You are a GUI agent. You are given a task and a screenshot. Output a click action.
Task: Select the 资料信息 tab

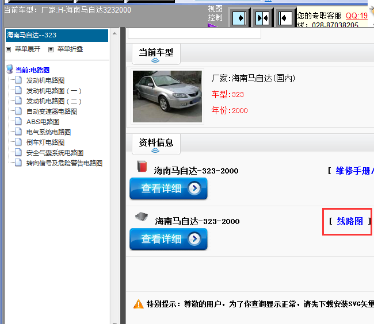tap(156, 144)
